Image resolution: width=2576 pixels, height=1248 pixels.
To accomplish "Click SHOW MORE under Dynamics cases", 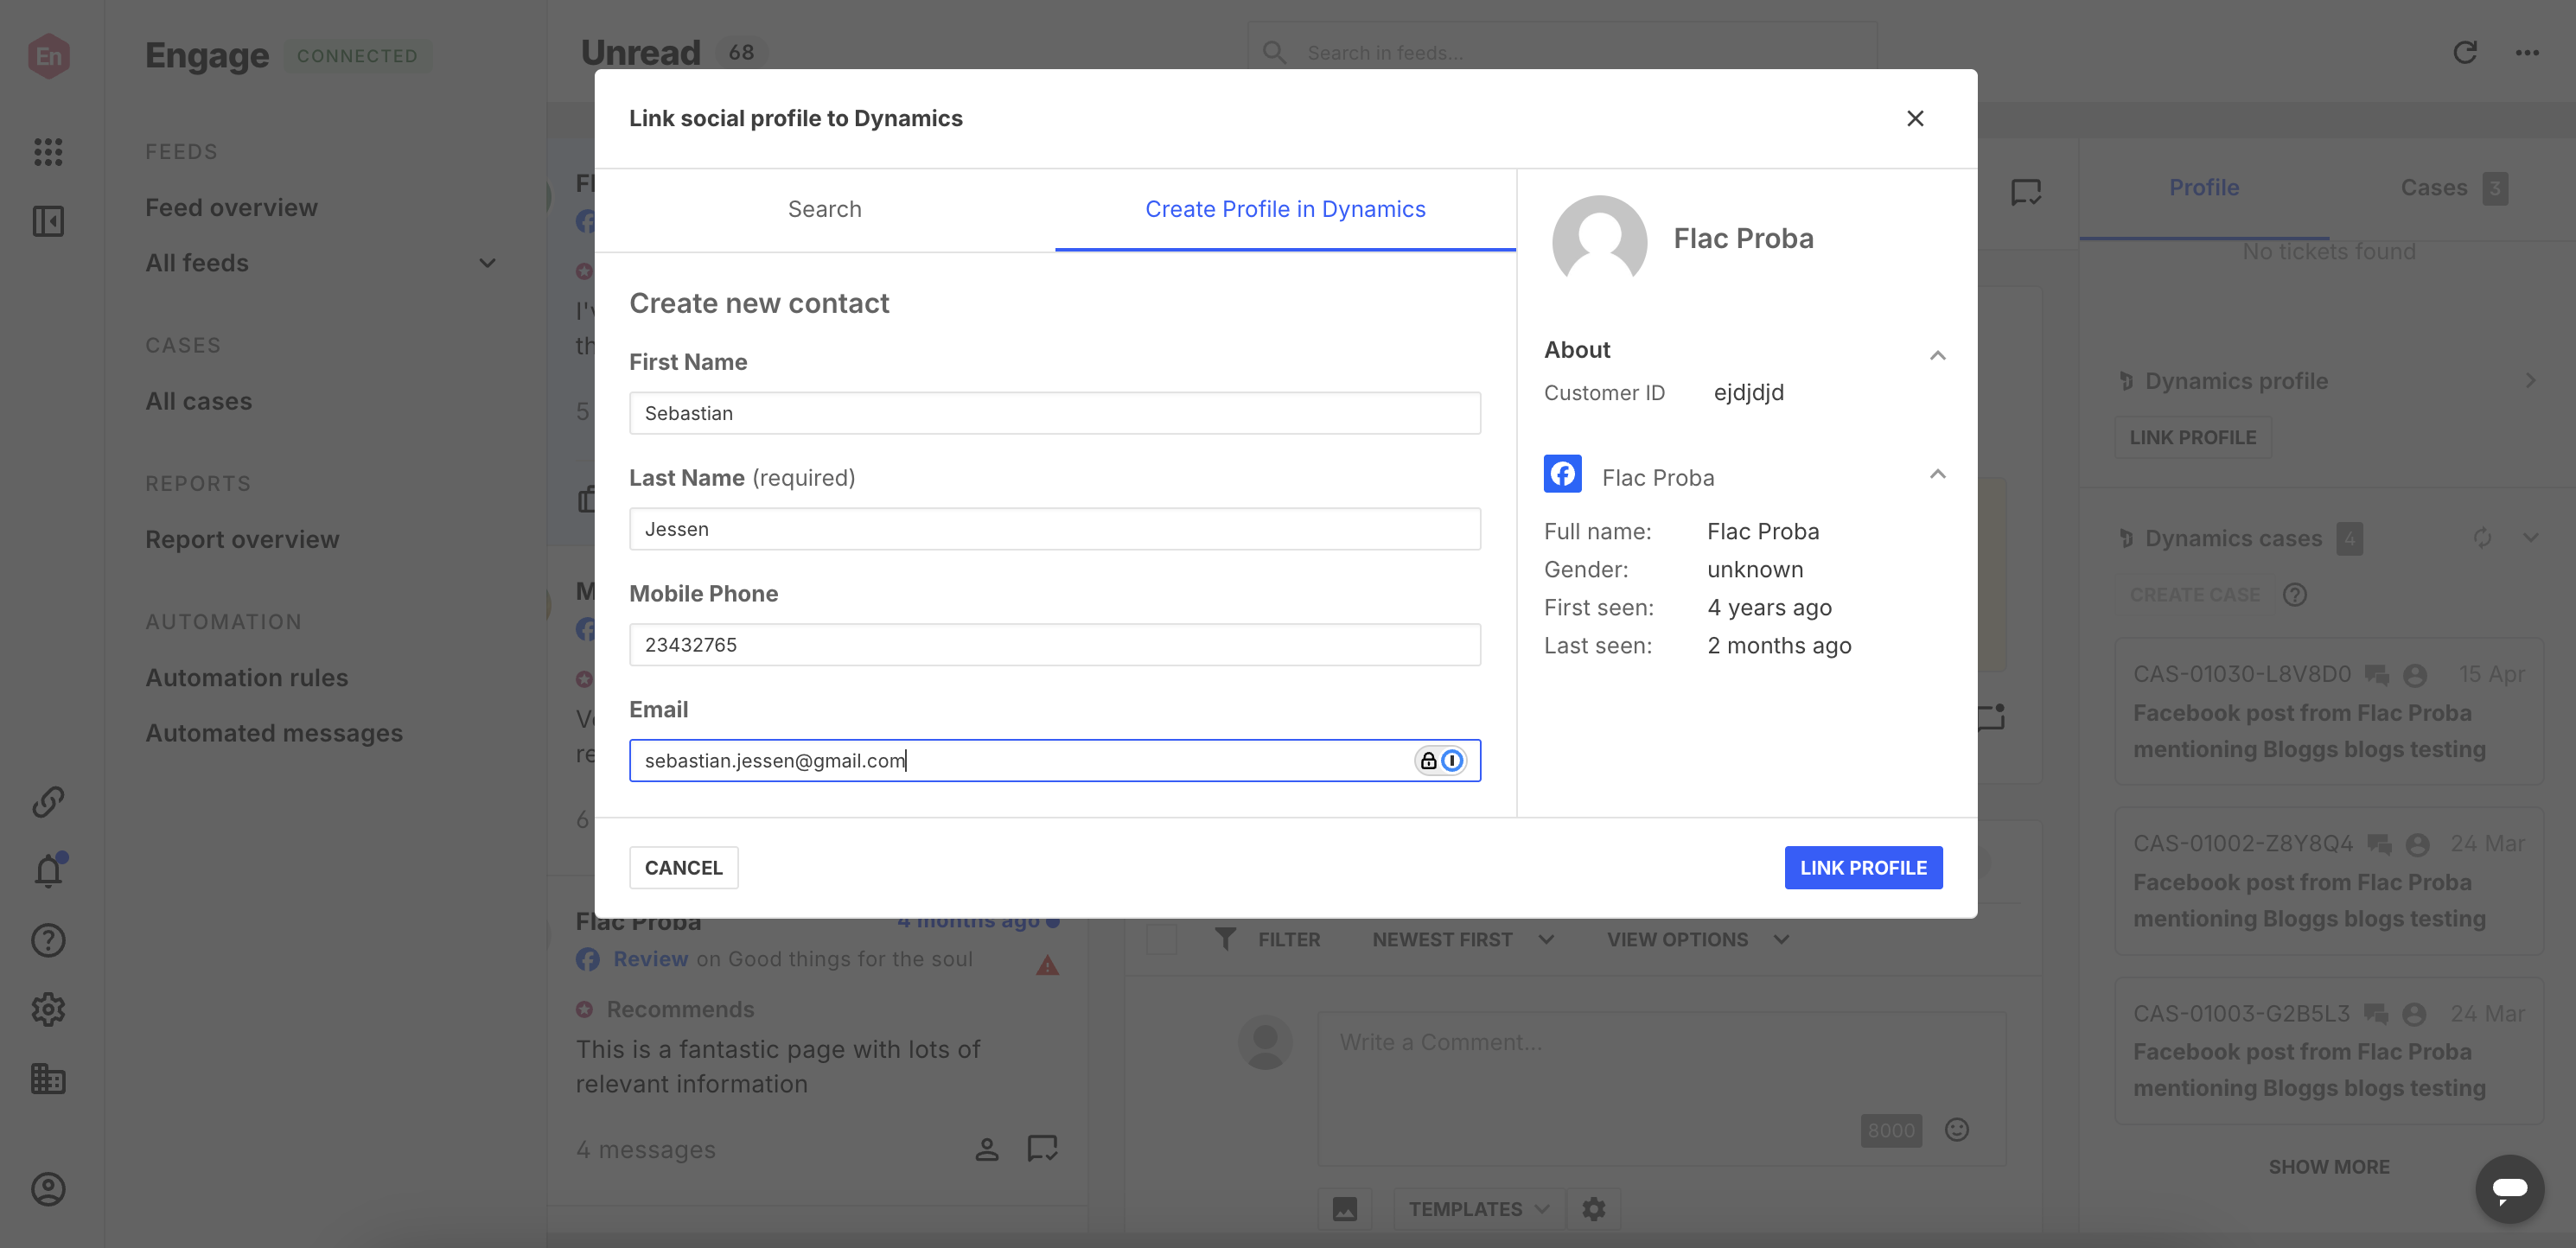I will 2328,1167.
